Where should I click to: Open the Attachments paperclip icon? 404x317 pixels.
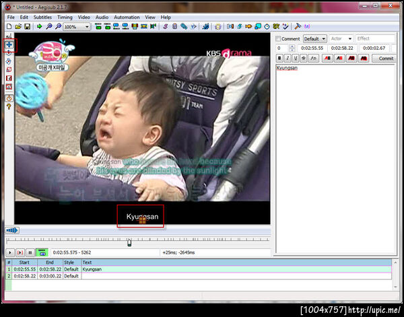184,26
